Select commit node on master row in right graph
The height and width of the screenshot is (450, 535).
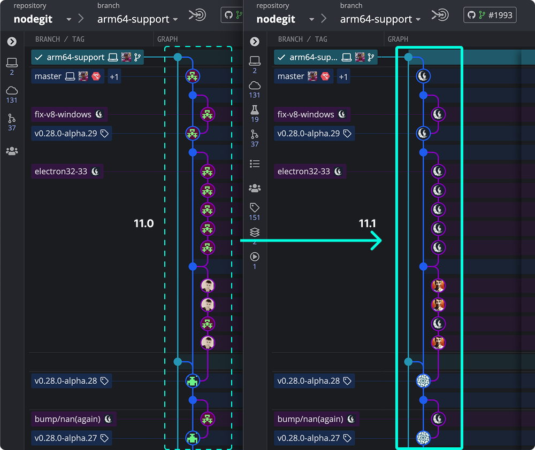click(423, 76)
